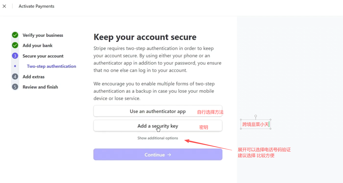Viewport: 343px width, 183px height.
Task: Click the red Chinese text box annotation
Action: (x=255, y=124)
